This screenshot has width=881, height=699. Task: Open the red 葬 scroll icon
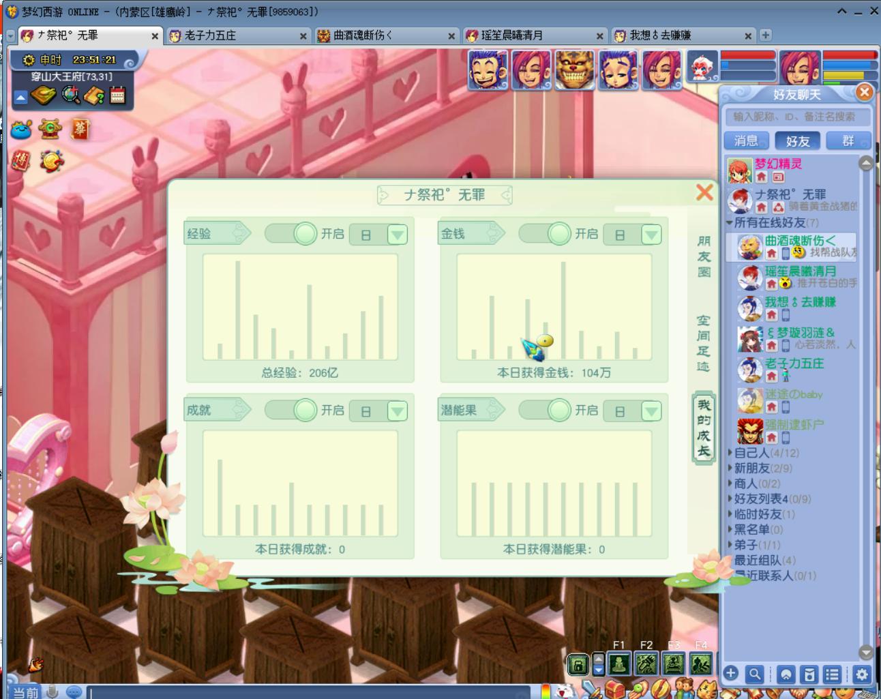pos(80,129)
